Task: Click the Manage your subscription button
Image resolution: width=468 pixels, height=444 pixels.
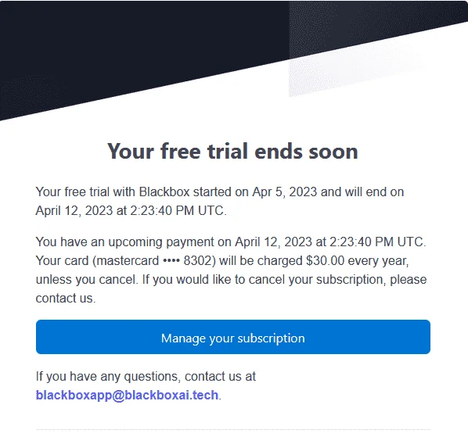Action: click(x=232, y=337)
